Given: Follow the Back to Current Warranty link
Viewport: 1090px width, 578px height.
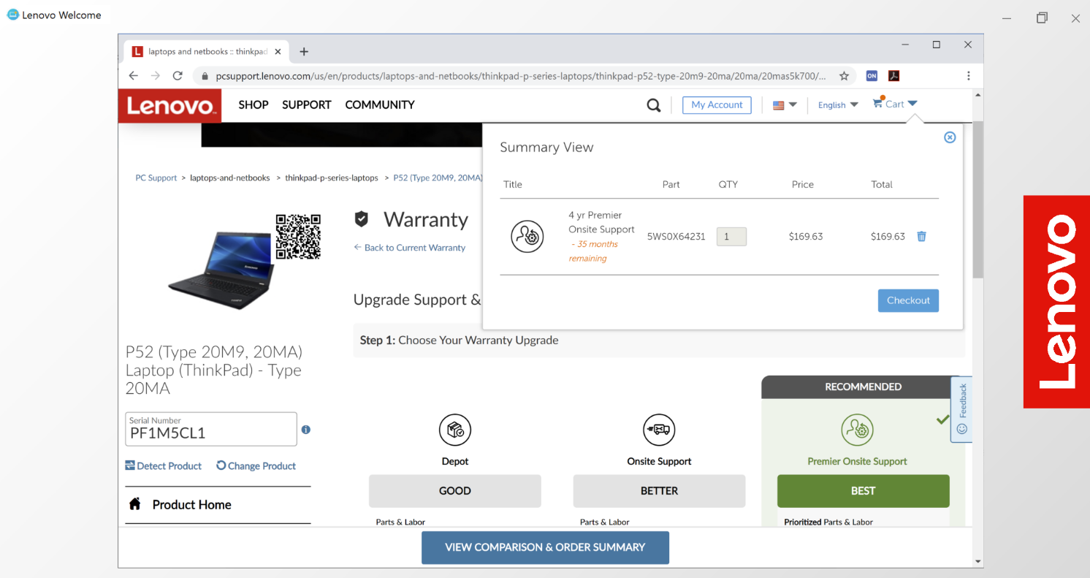Looking at the screenshot, I should point(409,248).
